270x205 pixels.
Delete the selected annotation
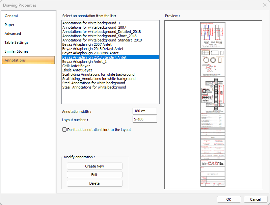click(x=94, y=183)
